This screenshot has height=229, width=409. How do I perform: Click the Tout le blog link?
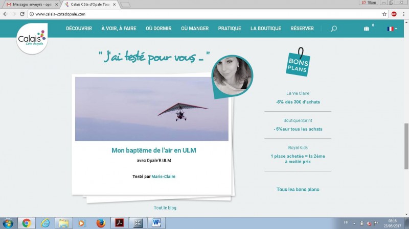tap(165, 208)
